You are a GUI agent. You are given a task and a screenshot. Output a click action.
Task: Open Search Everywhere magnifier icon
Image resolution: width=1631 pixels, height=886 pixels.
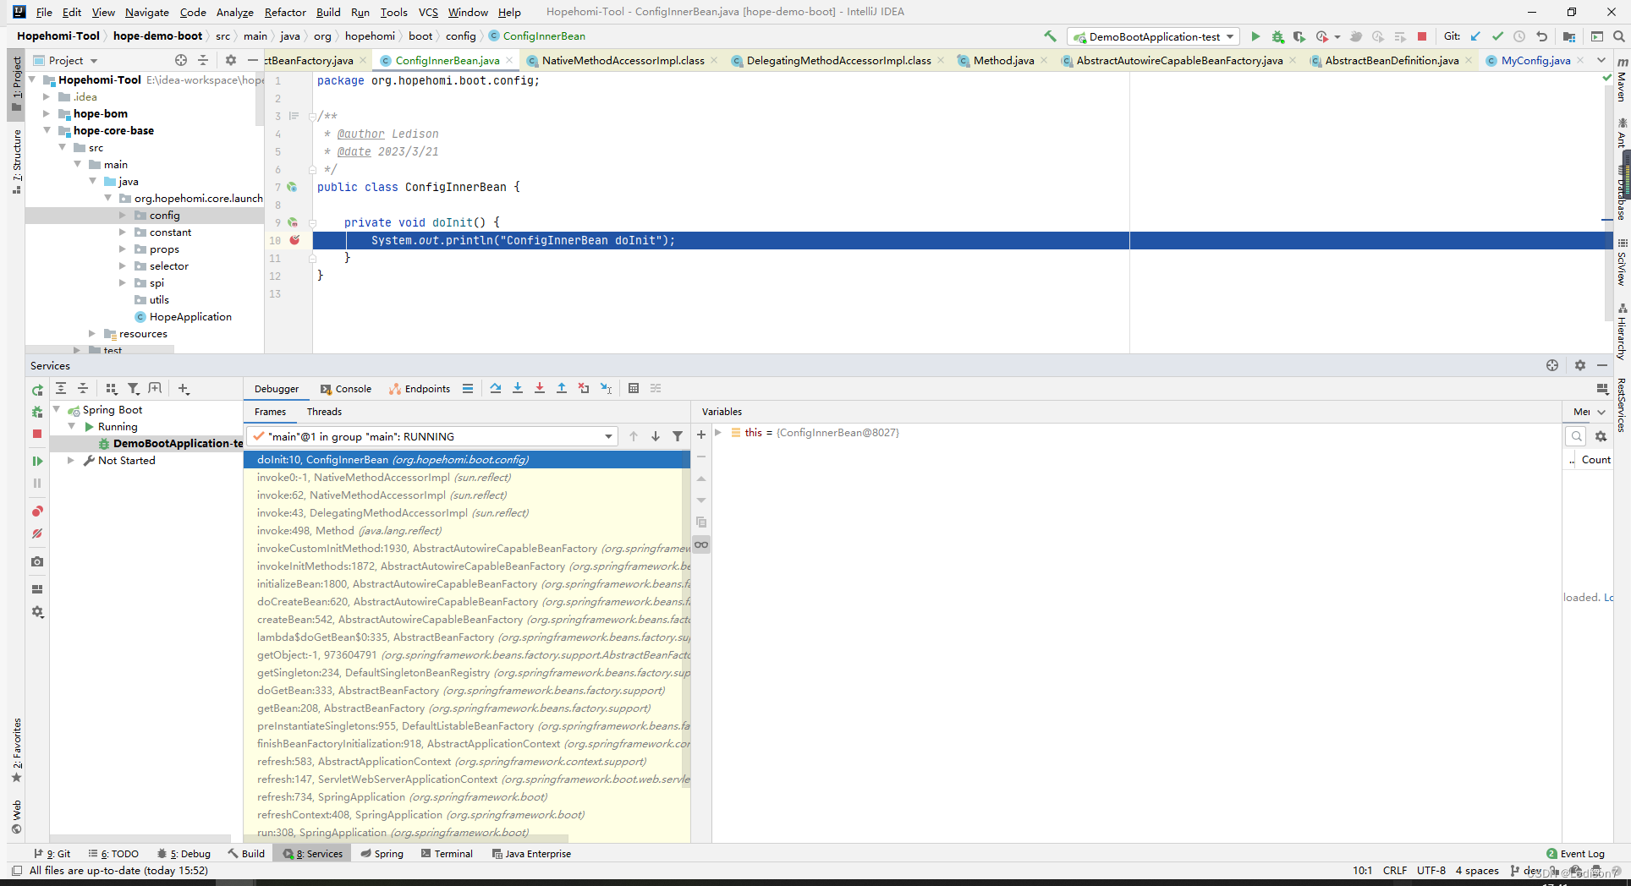(x=1618, y=36)
